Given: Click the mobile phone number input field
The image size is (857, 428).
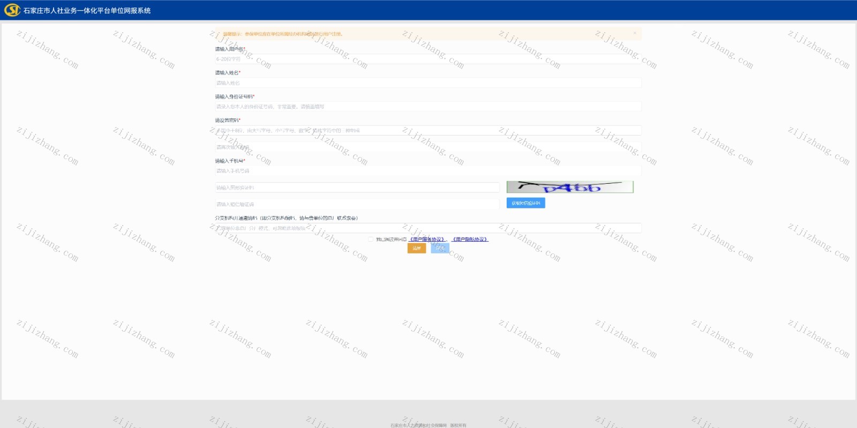Looking at the screenshot, I should [x=428, y=171].
